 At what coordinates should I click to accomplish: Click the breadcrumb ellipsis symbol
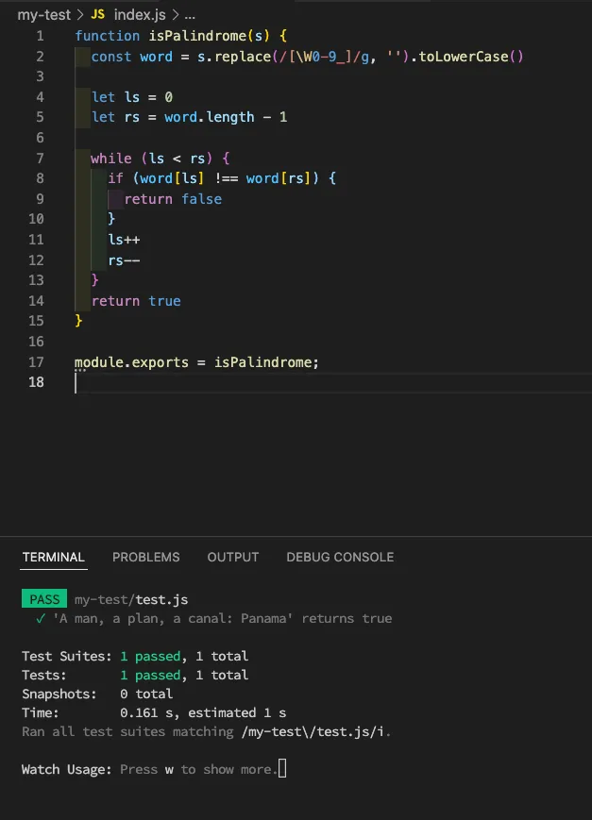point(190,16)
